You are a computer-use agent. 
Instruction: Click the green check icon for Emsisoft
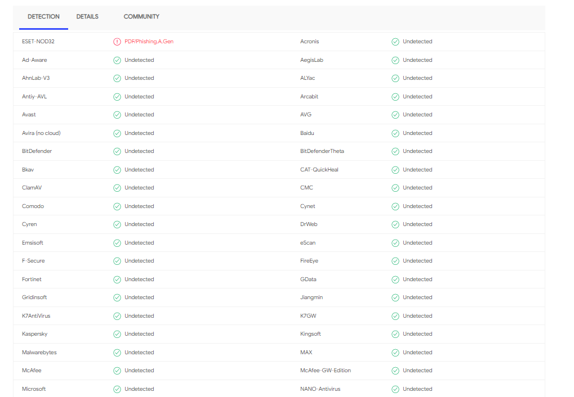click(117, 243)
